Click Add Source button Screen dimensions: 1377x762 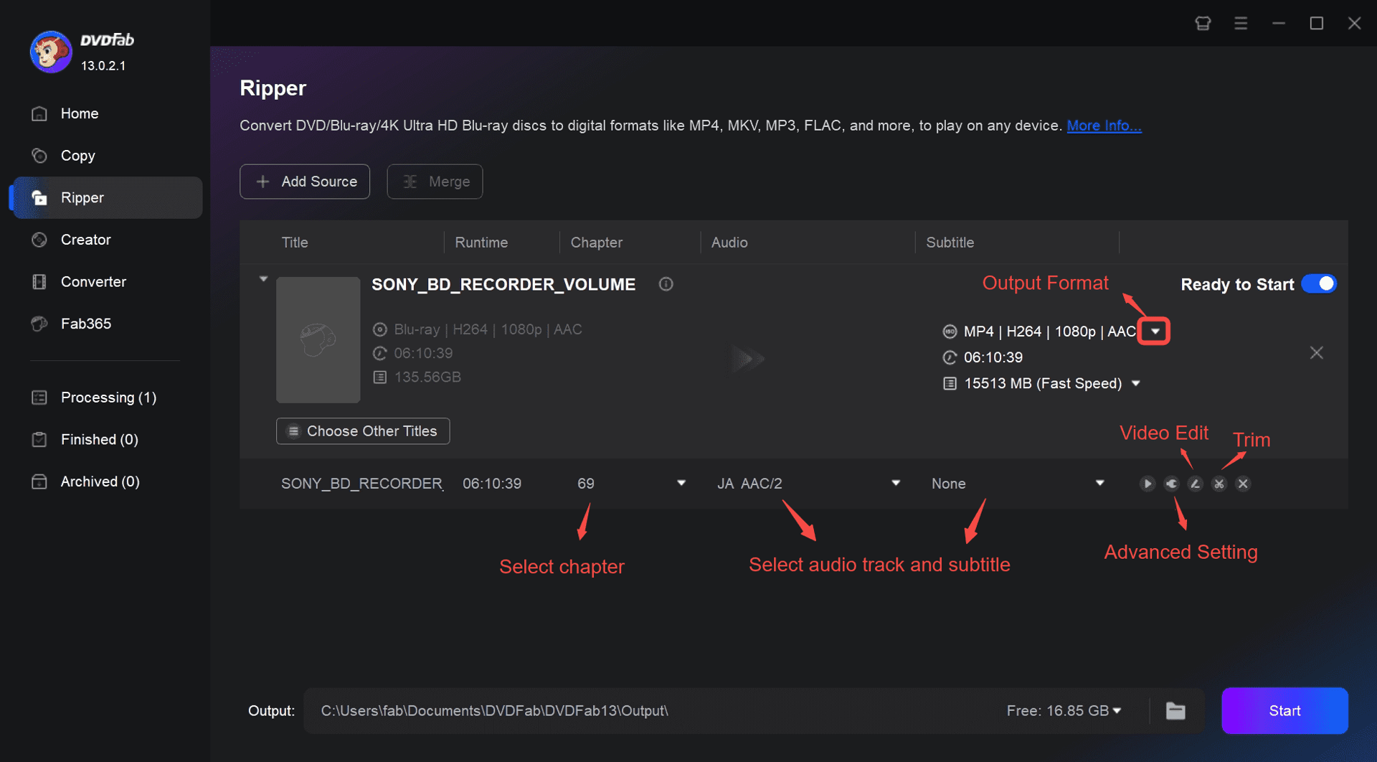(305, 182)
